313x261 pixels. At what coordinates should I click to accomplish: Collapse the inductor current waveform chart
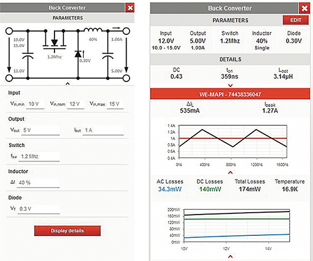click(x=230, y=172)
